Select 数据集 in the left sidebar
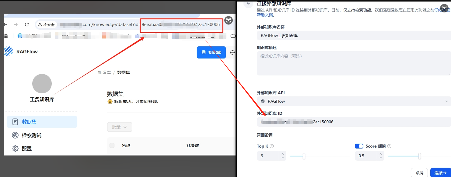The height and width of the screenshot is (177, 451). coord(42,122)
